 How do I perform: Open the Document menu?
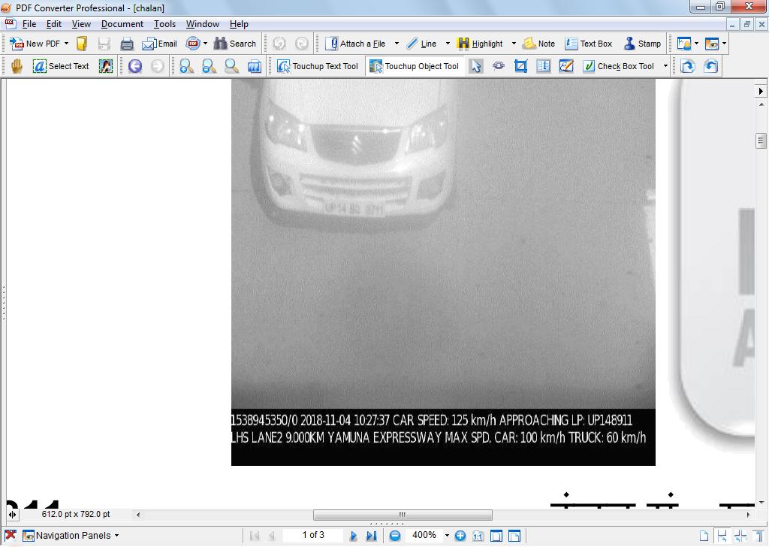[x=122, y=24]
